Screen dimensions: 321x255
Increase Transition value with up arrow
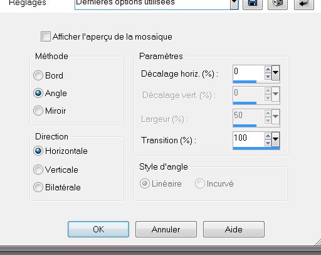(x=268, y=136)
